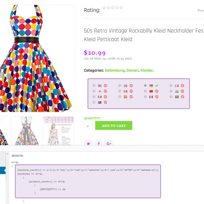Click the Add to Cart button

point(114,125)
